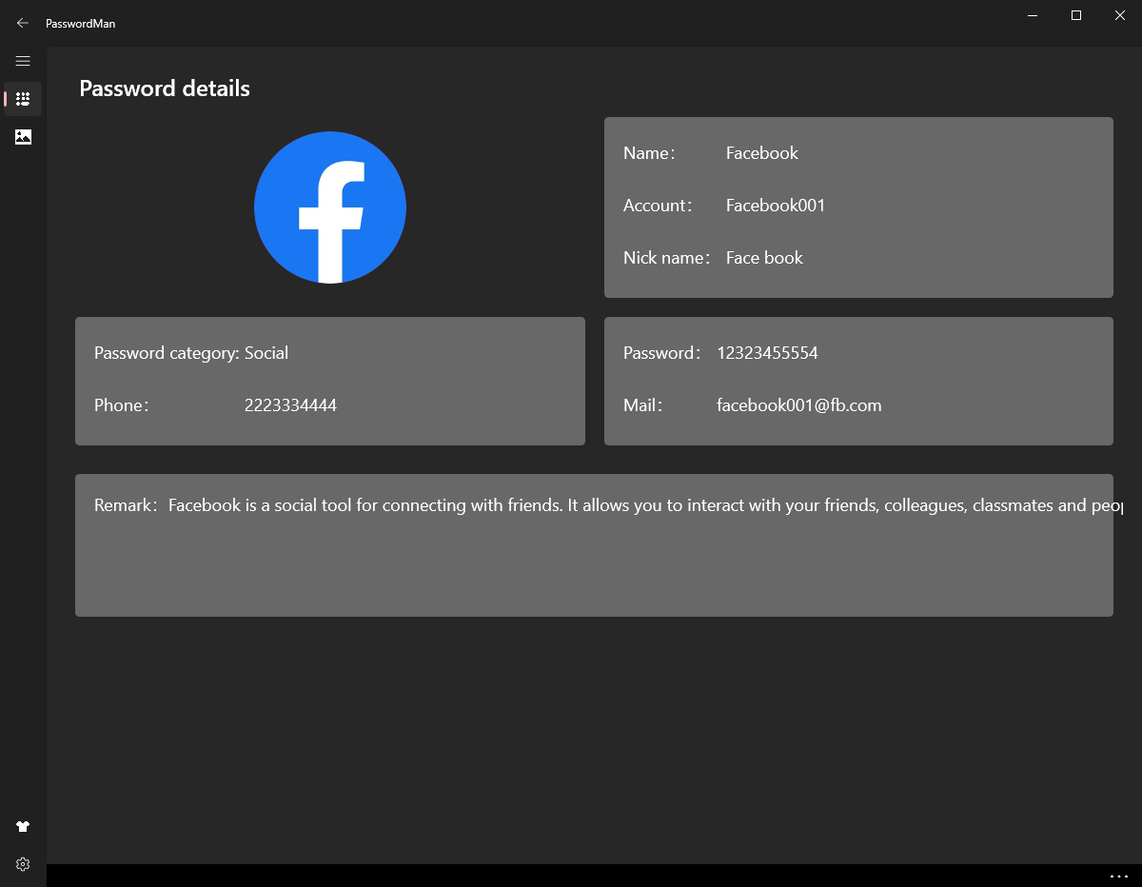The width and height of the screenshot is (1142, 887).
Task: Expand the hamburger navigation menu
Action: click(23, 61)
